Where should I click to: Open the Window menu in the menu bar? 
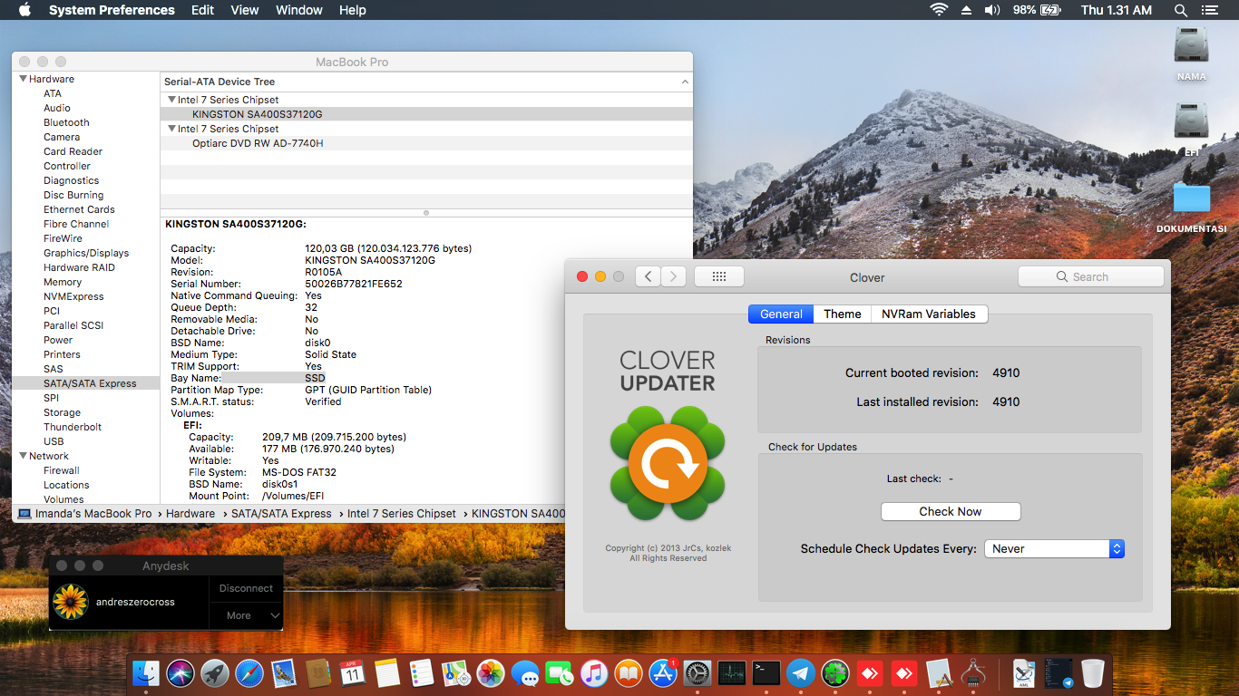pyautogui.click(x=298, y=10)
